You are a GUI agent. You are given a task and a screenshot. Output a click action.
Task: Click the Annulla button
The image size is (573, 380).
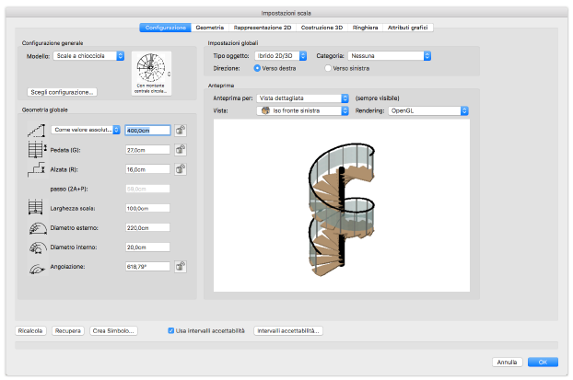point(508,363)
